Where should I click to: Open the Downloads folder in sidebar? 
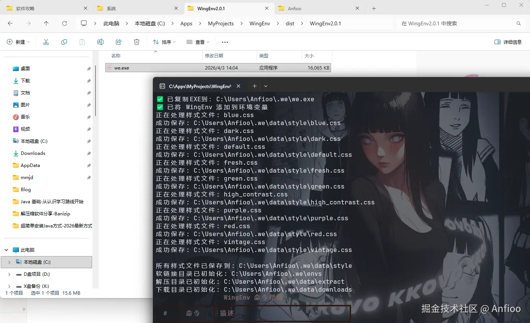coord(33,153)
